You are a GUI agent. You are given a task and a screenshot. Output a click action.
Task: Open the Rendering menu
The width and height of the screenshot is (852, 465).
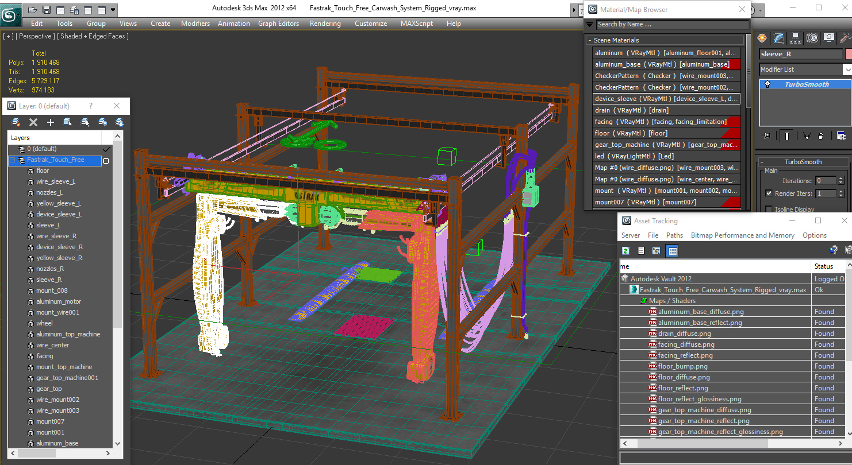pyautogui.click(x=325, y=24)
